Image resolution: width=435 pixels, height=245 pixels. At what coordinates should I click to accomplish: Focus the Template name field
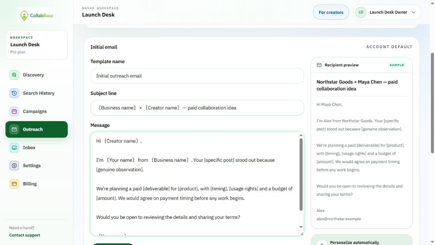pyautogui.click(x=197, y=76)
